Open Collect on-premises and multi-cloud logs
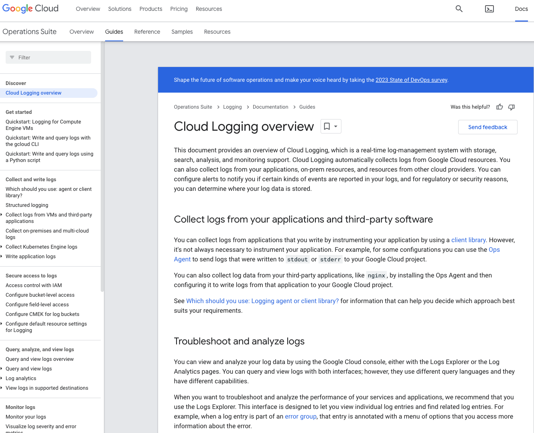The height and width of the screenshot is (433, 534). click(x=47, y=234)
